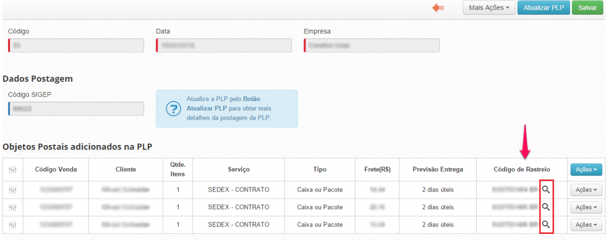Open Ações dropdown for second row
The width and height of the screenshot is (608, 240).
[x=586, y=207]
